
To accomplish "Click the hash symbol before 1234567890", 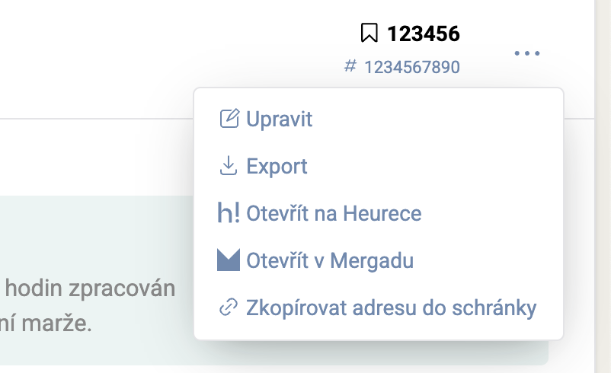I will (x=350, y=66).
